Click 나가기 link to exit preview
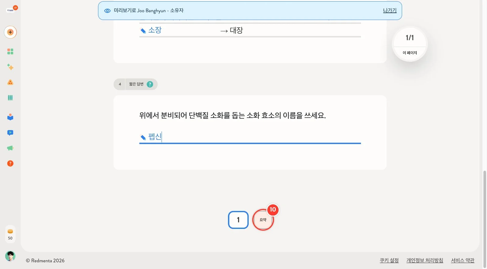Screen dimensions: 487x269 click(x=390, y=10)
